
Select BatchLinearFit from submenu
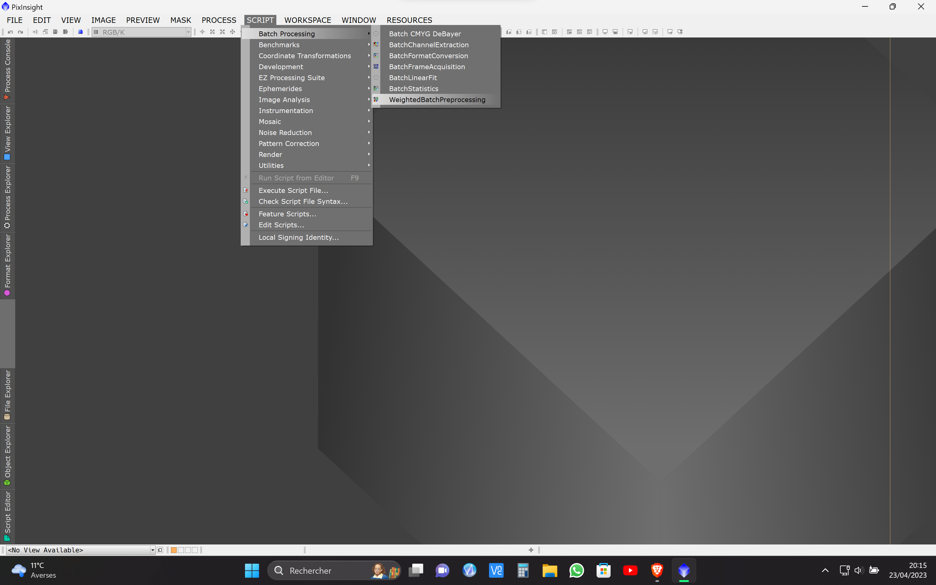pyautogui.click(x=413, y=78)
